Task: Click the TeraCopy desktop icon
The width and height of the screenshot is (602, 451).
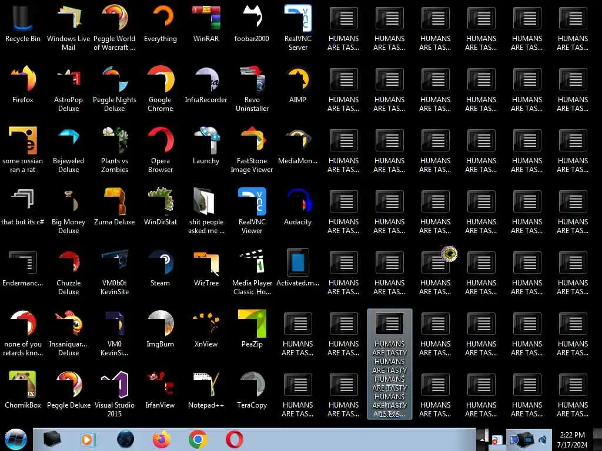Action: coord(252,390)
